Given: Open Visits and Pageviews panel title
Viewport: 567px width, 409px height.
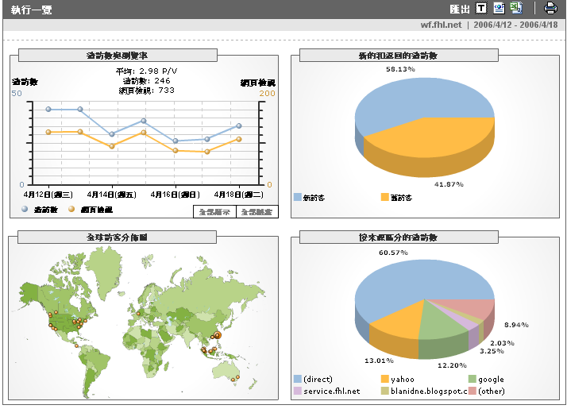Looking at the screenshot, I should coord(118,56).
